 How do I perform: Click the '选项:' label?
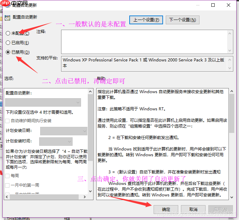coord(9,79)
